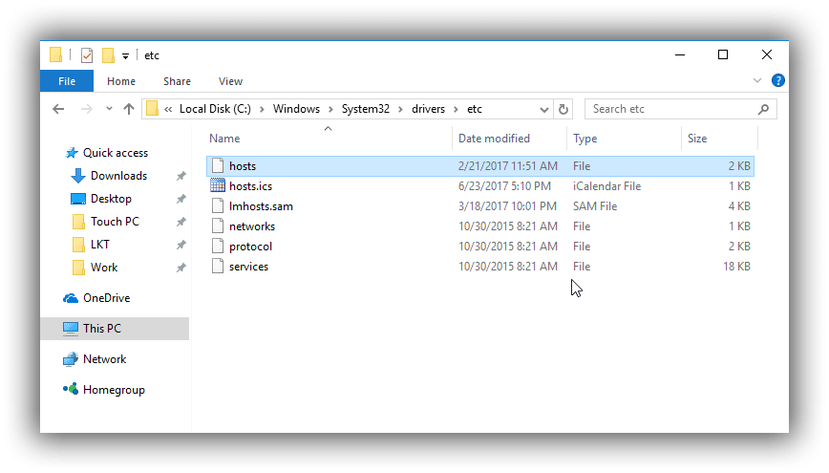Click the blank file icon beside services
The image size is (829, 473).
(218, 266)
